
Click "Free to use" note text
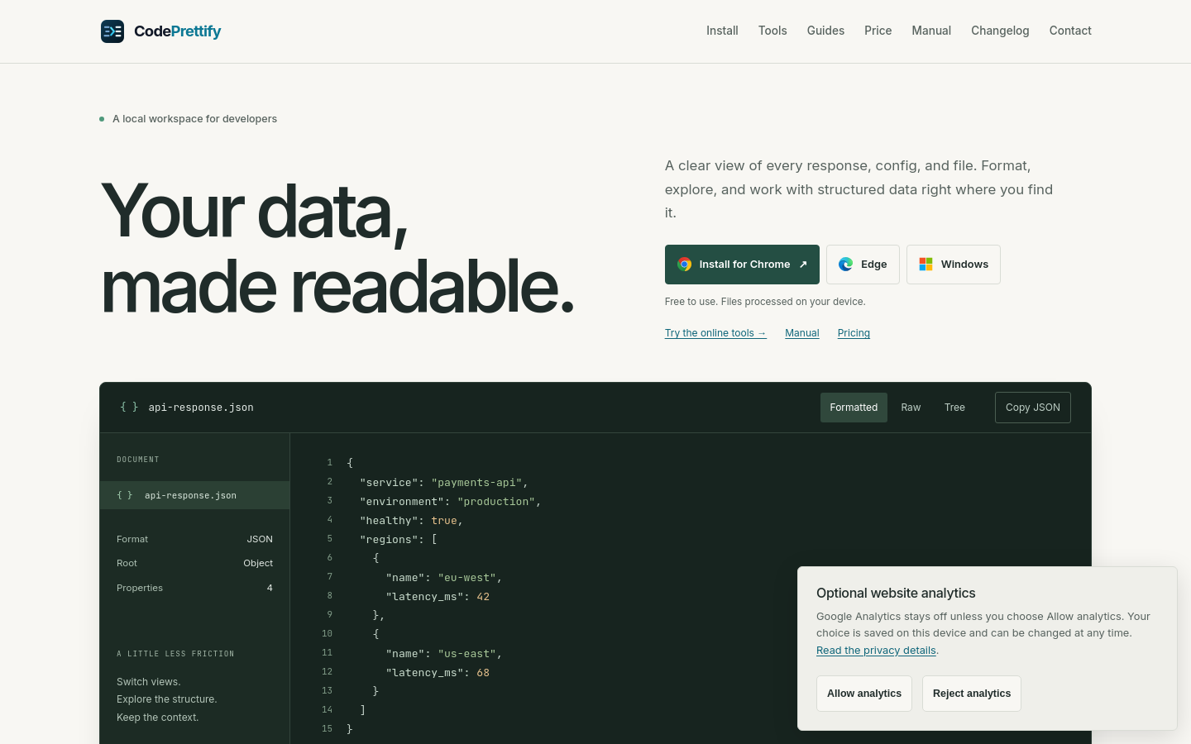pos(765,302)
